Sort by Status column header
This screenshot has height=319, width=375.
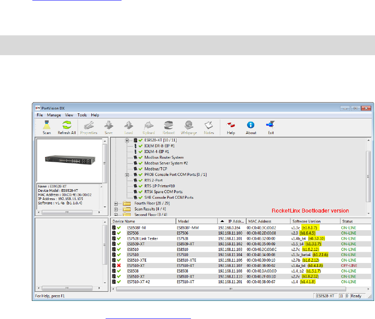tap(356, 222)
